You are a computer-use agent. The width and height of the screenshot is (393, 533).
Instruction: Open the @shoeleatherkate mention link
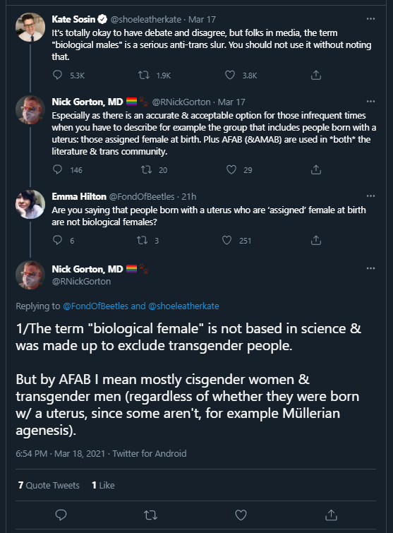[183, 306]
